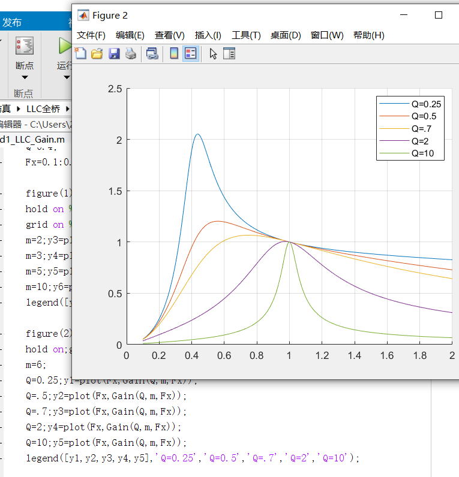Expand the 断点 dropdown arrow
This screenshot has height=477, width=459.
[25, 77]
